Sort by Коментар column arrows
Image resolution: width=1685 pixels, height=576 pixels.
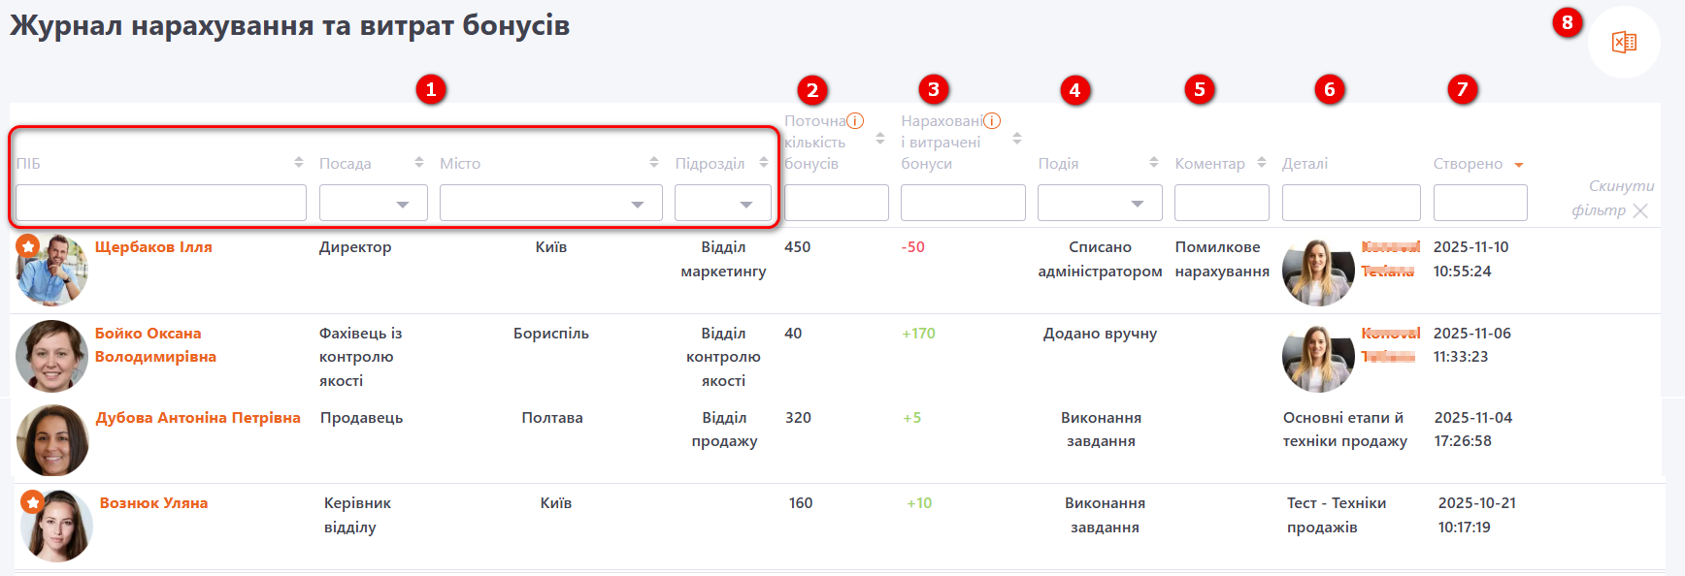[x=1262, y=163]
